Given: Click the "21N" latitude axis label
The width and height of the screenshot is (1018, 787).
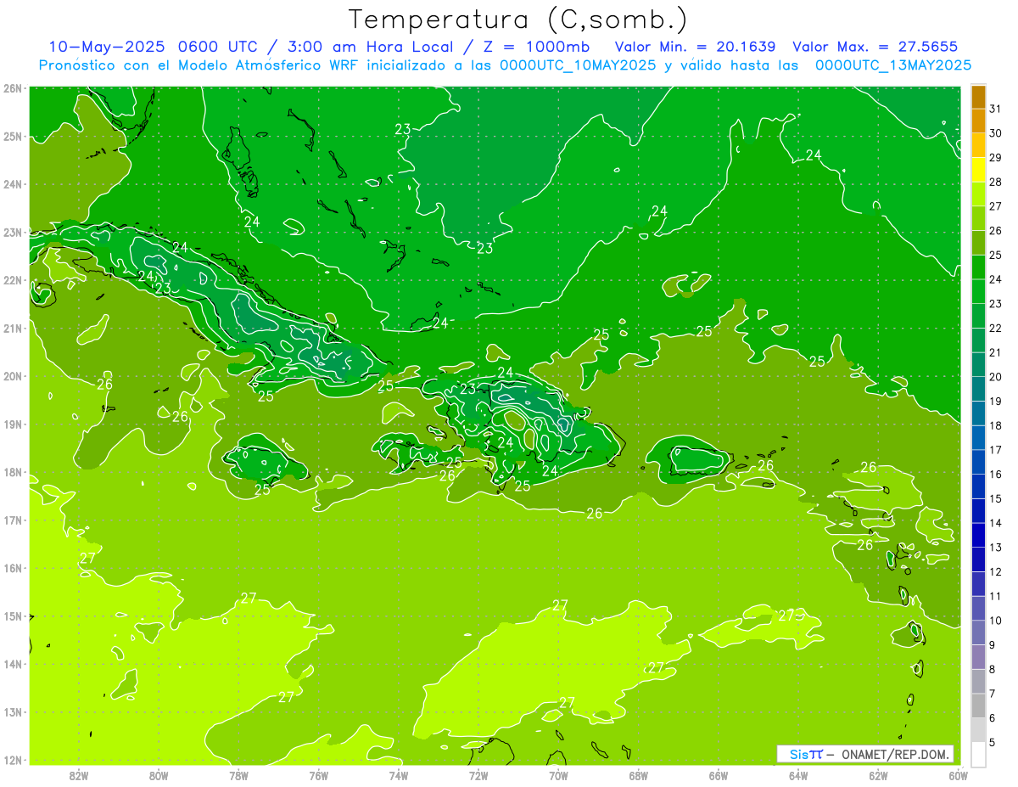Looking at the screenshot, I should coord(13,328).
